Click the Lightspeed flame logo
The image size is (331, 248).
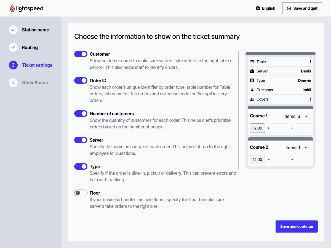[x=12, y=8]
